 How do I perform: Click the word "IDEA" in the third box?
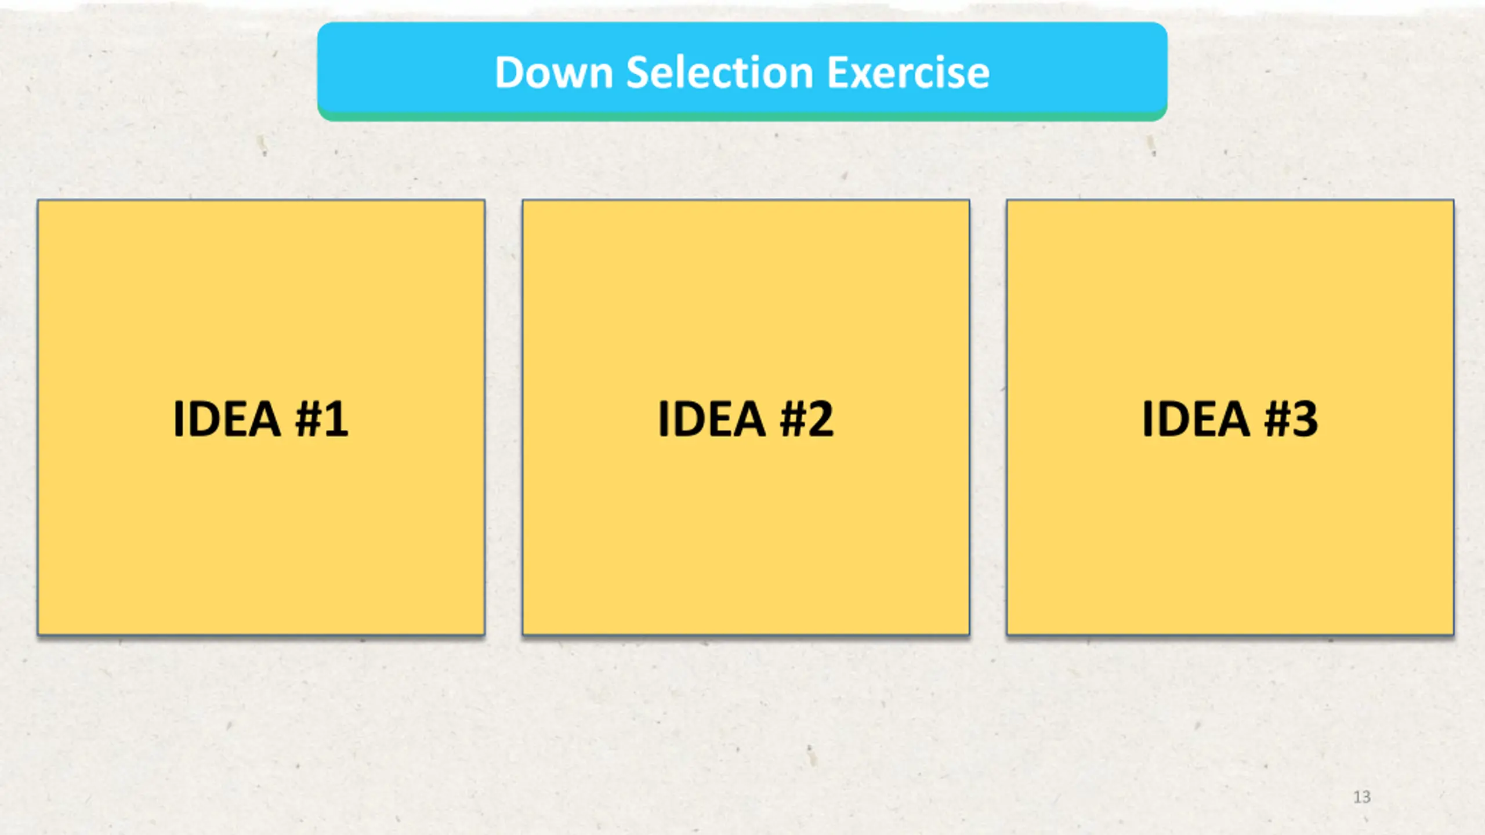(x=1196, y=419)
